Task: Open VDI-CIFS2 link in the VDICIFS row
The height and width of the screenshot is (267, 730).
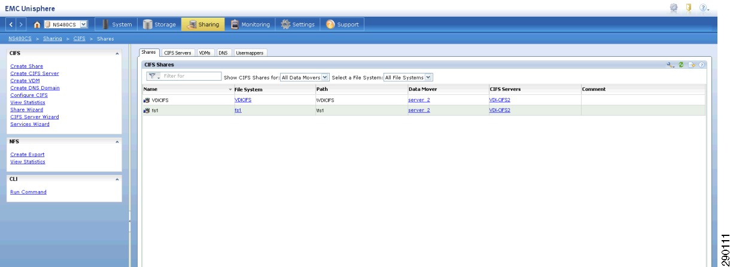Action: coord(500,100)
